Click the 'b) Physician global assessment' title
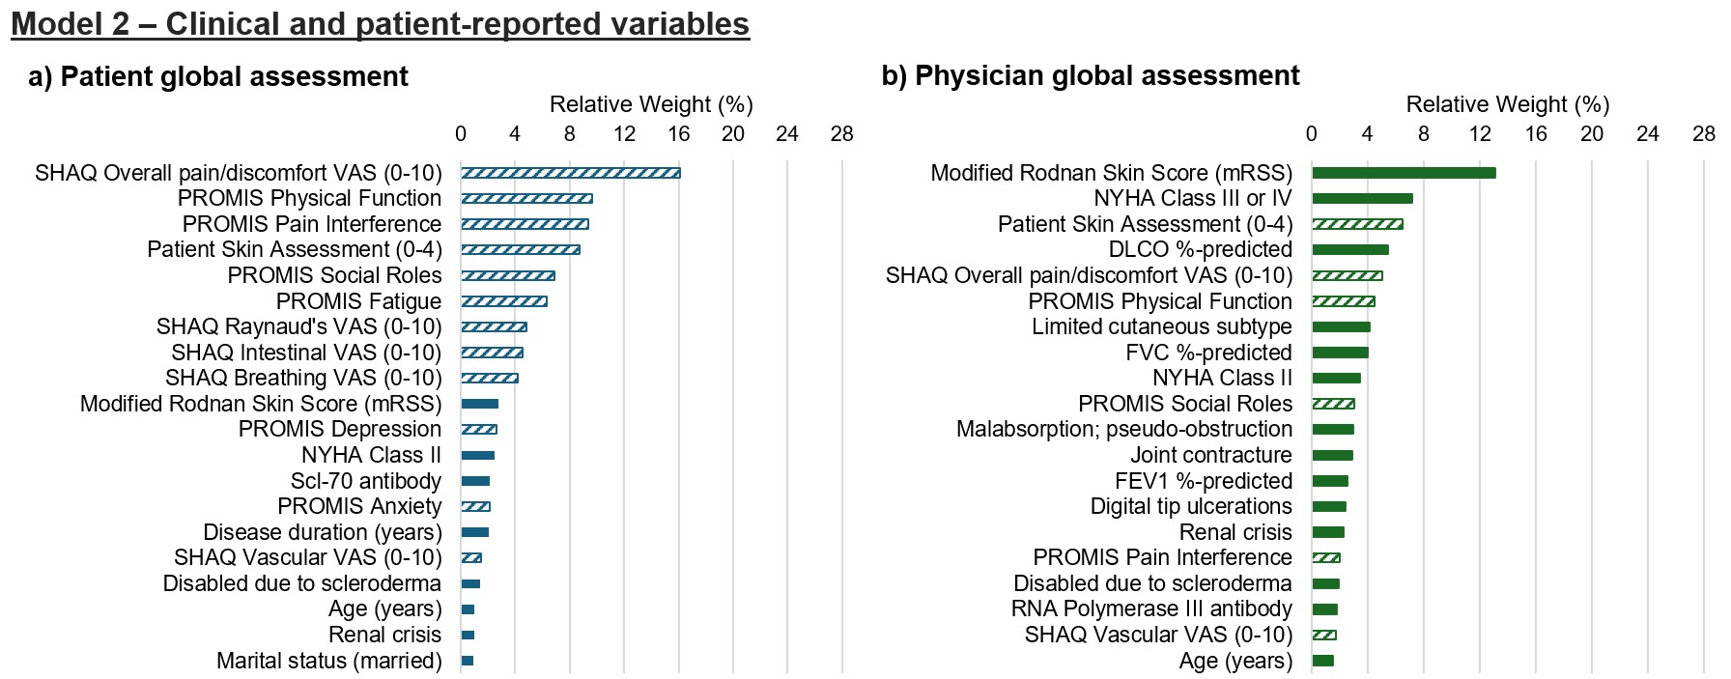This screenshot has width=1731, height=679. click(x=1091, y=76)
